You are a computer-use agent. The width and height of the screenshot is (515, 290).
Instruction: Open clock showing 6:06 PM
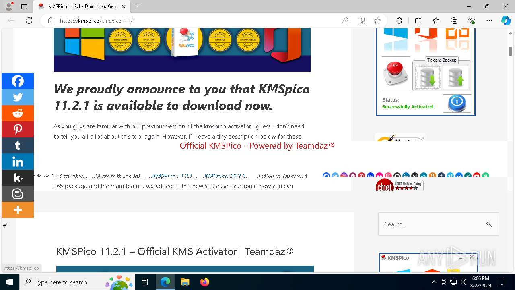(x=481, y=282)
